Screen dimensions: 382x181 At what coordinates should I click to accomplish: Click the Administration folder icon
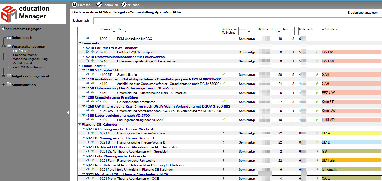point(9,85)
